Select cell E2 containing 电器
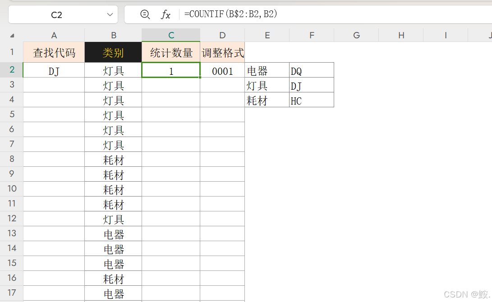 [267, 70]
